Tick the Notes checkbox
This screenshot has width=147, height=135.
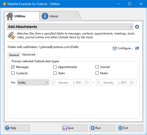point(97,73)
